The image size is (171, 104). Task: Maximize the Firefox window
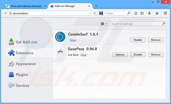[x=158, y=2]
